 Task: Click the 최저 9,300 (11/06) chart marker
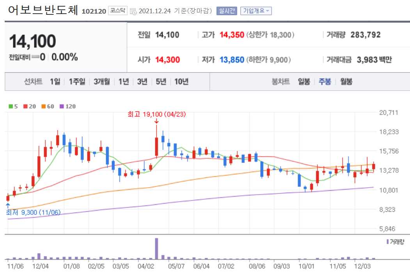[33, 212]
